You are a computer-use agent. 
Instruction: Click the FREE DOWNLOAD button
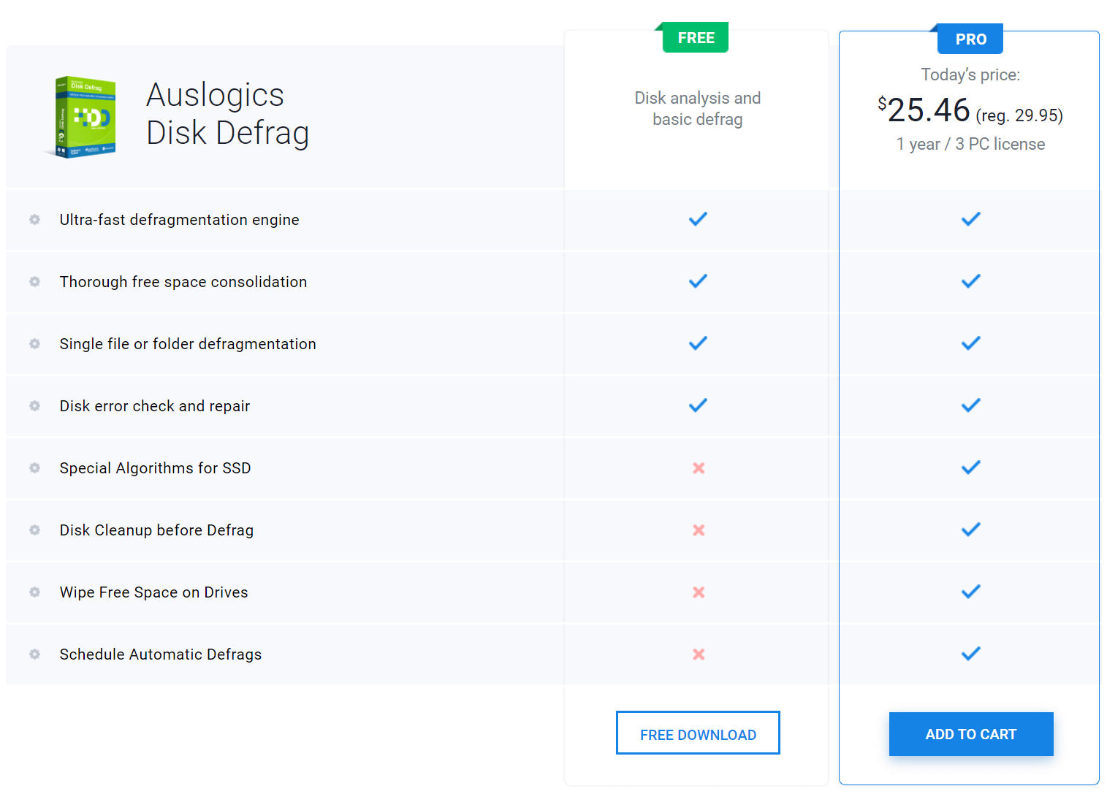(698, 733)
